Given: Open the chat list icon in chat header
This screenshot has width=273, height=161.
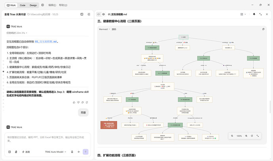Looking at the screenshot, I should click(89, 14).
